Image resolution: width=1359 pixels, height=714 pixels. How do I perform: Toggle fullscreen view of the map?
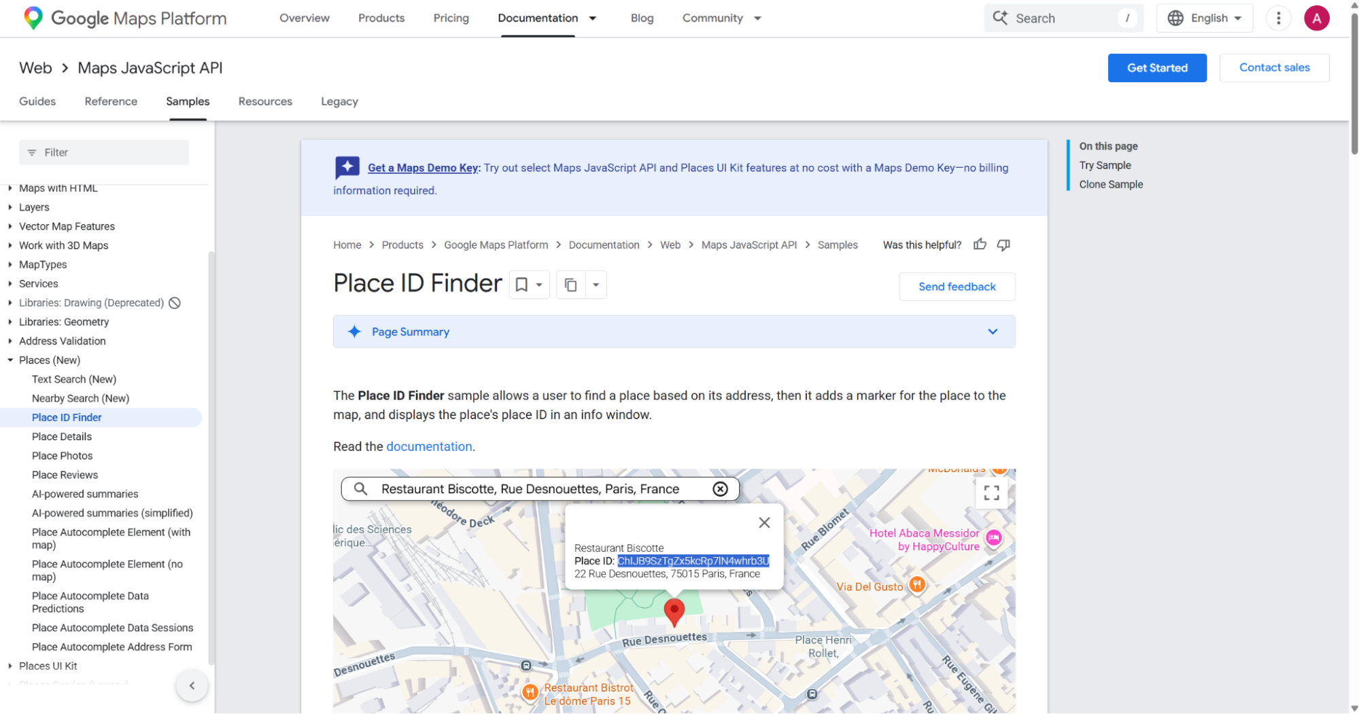point(991,493)
